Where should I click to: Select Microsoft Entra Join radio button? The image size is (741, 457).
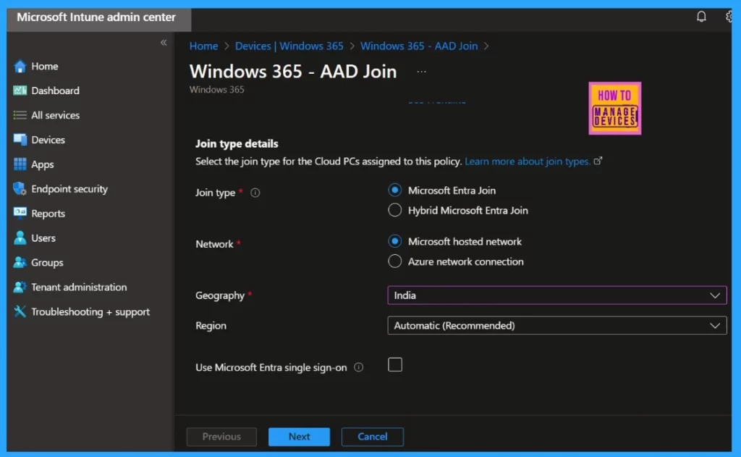pyautogui.click(x=394, y=190)
